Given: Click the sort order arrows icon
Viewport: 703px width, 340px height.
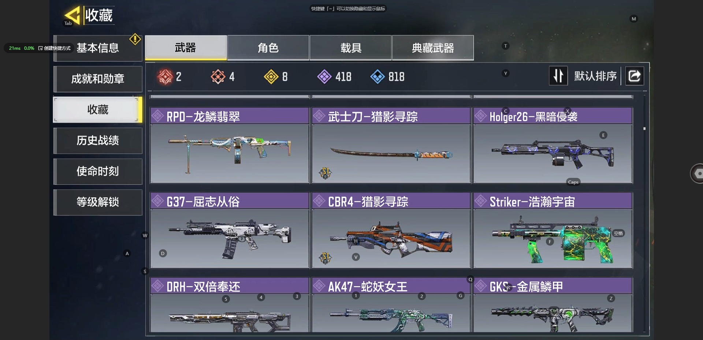Looking at the screenshot, I should click(x=558, y=76).
